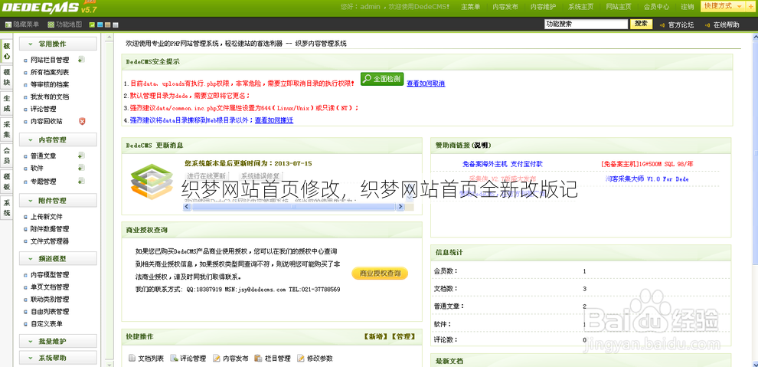The width and height of the screenshot is (758, 367).
Task: Click the 【管理】 link in 快捷操作
Action: (x=402, y=336)
